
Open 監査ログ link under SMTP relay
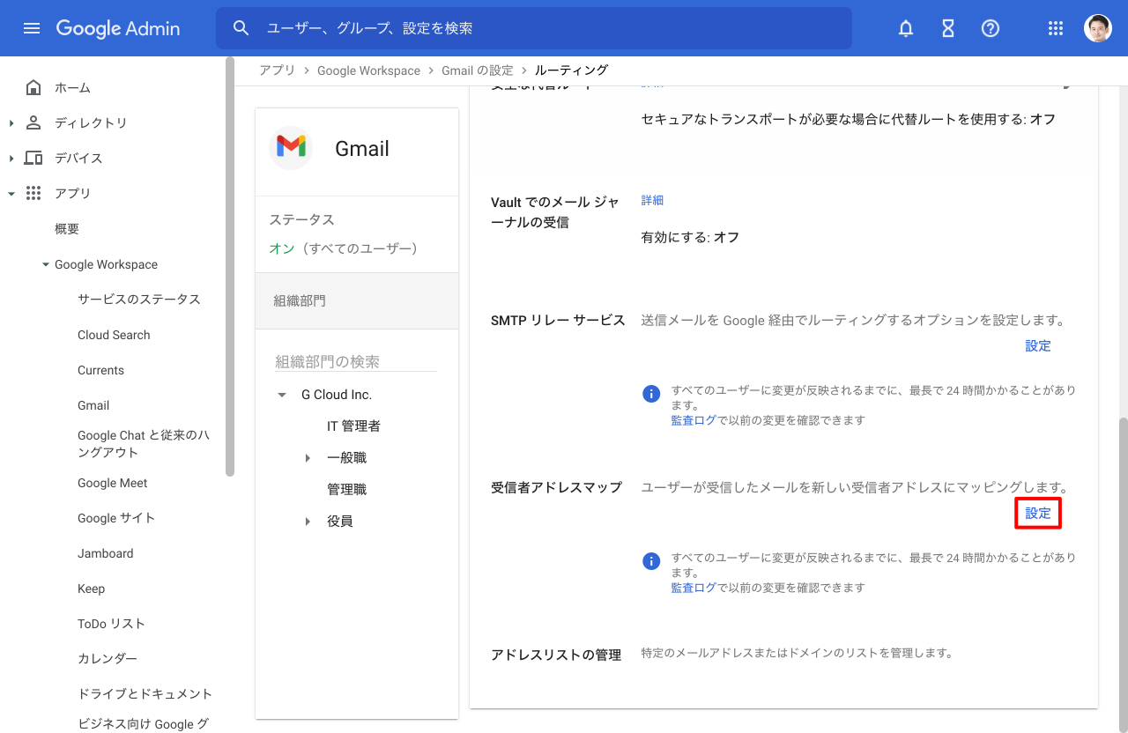[694, 420]
